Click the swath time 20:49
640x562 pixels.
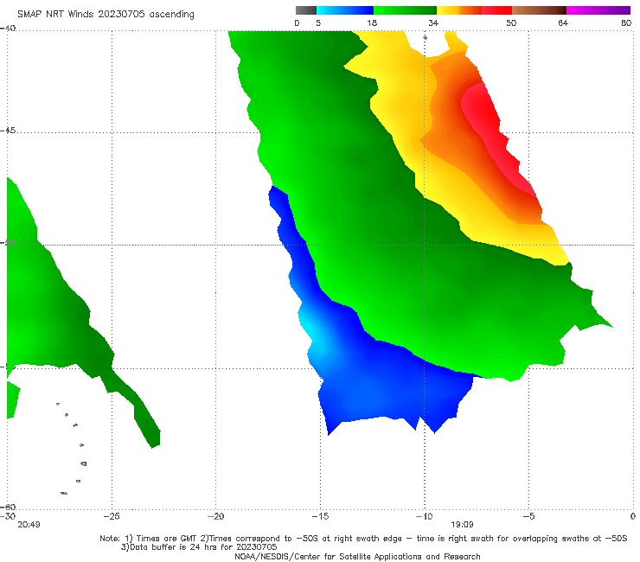29,525
